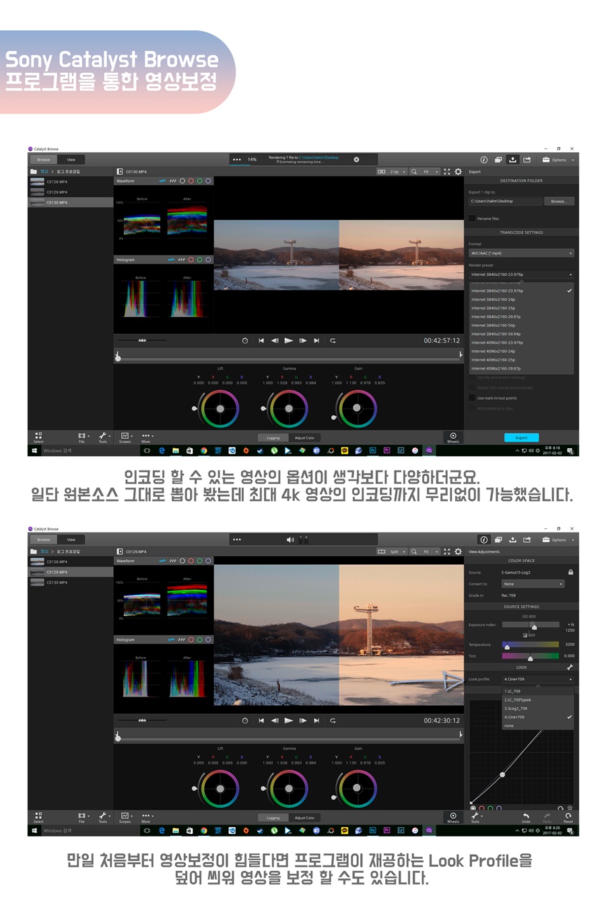
Task: Choose preset Internet 4096x2160-25p
Action: pyautogui.click(x=522, y=360)
